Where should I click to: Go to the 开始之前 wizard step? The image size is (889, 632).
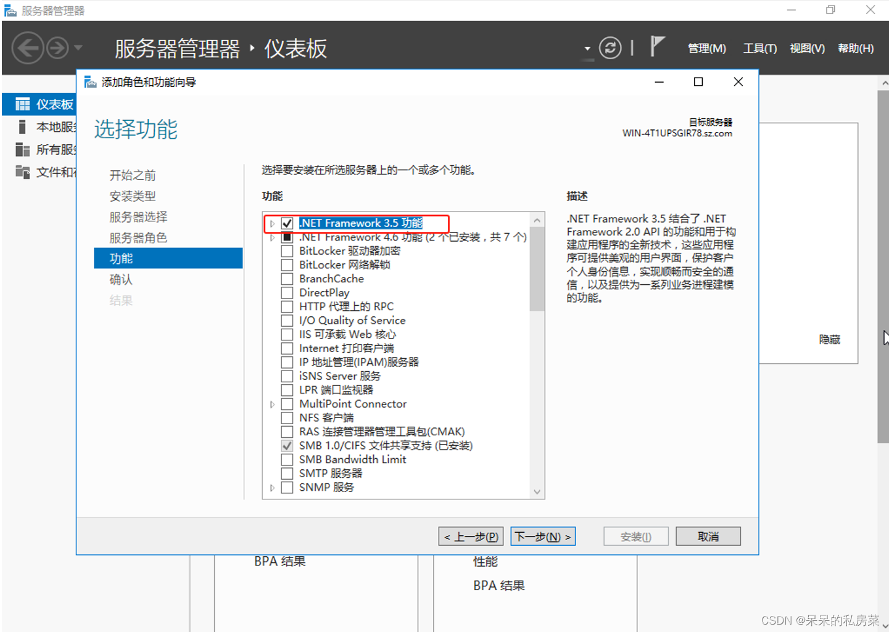pyautogui.click(x=133, y=175)
